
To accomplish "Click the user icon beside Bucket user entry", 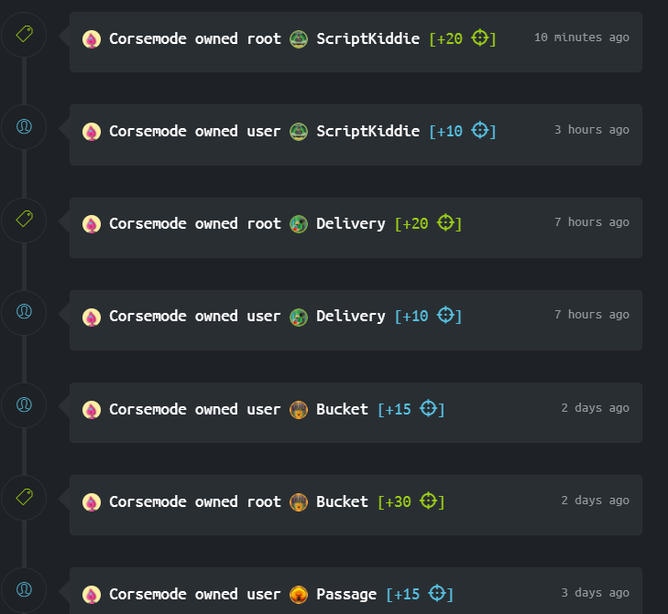I will [25, 404].
